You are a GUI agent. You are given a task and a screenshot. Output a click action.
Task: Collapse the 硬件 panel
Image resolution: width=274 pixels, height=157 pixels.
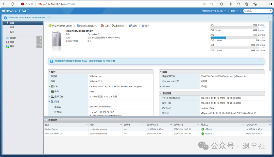click(x=50, y=72)
